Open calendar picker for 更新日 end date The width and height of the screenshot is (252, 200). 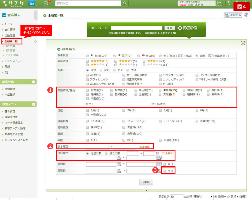(159, 171)
